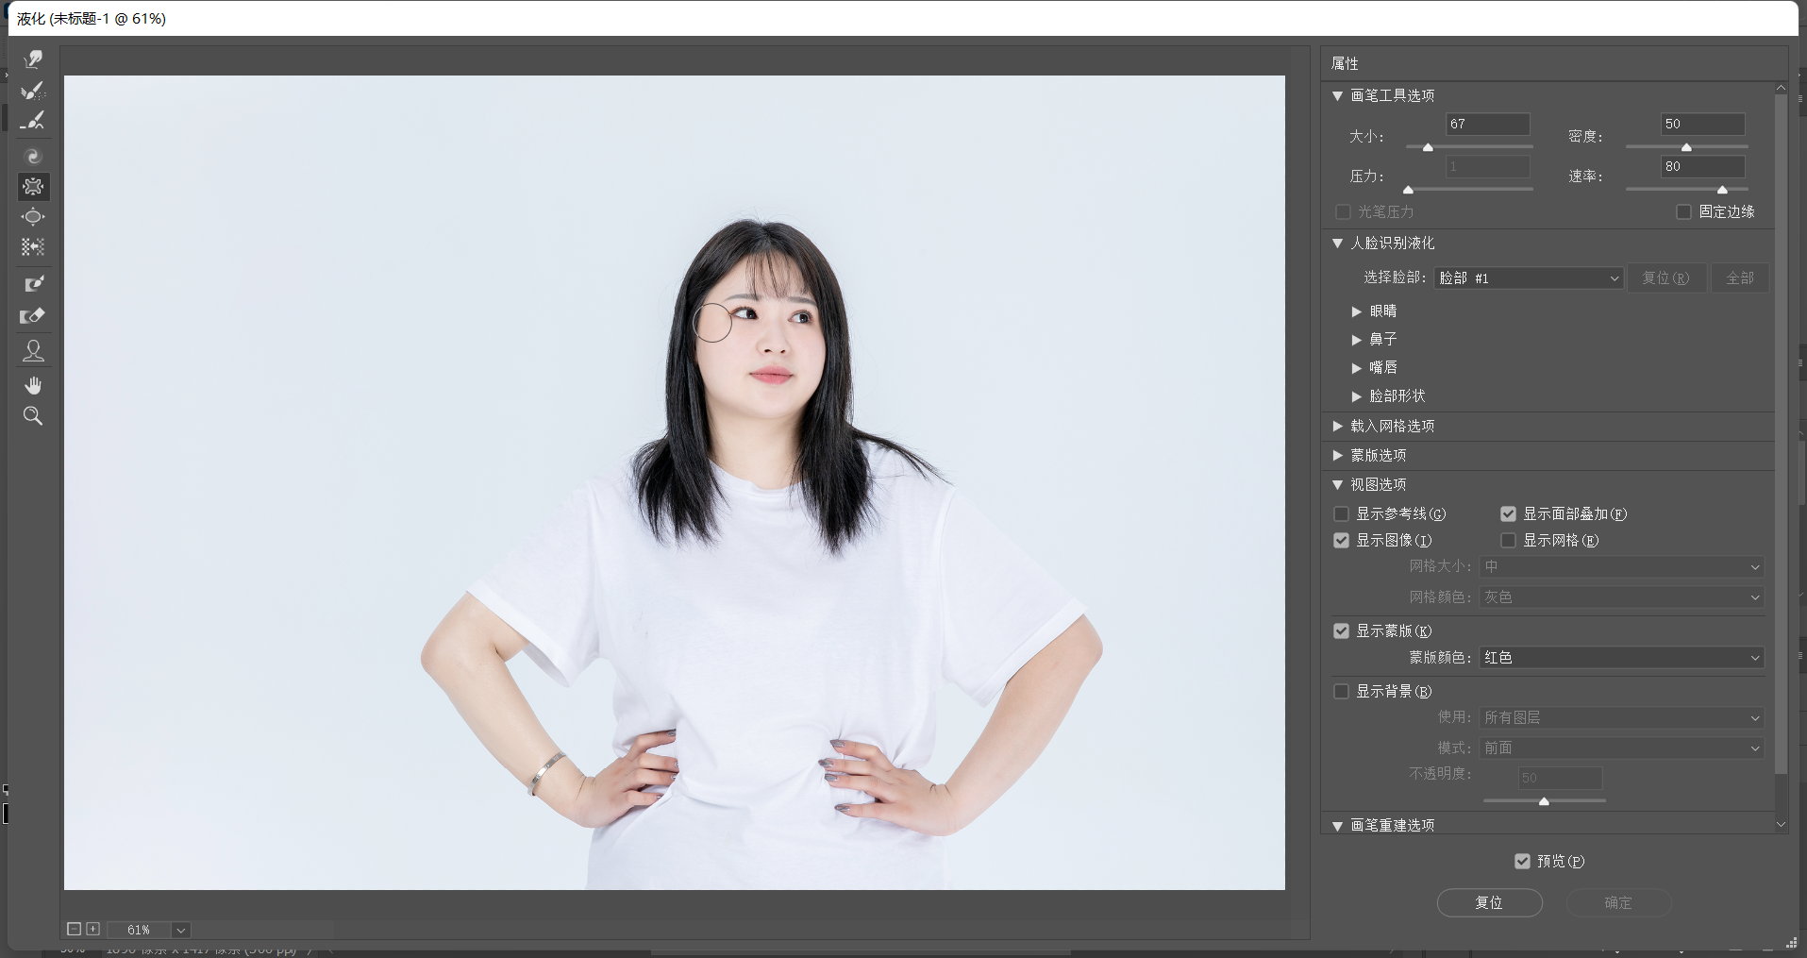Collapse the 视图选项 section
Image resolution: width=1807 pixels, height=958 pixels.
1337,484
